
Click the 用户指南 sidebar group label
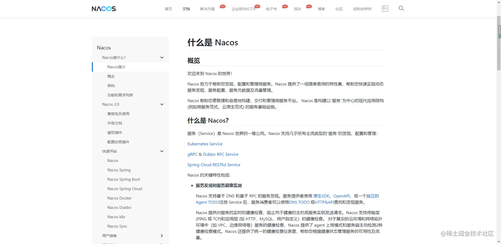click(109, 236)
